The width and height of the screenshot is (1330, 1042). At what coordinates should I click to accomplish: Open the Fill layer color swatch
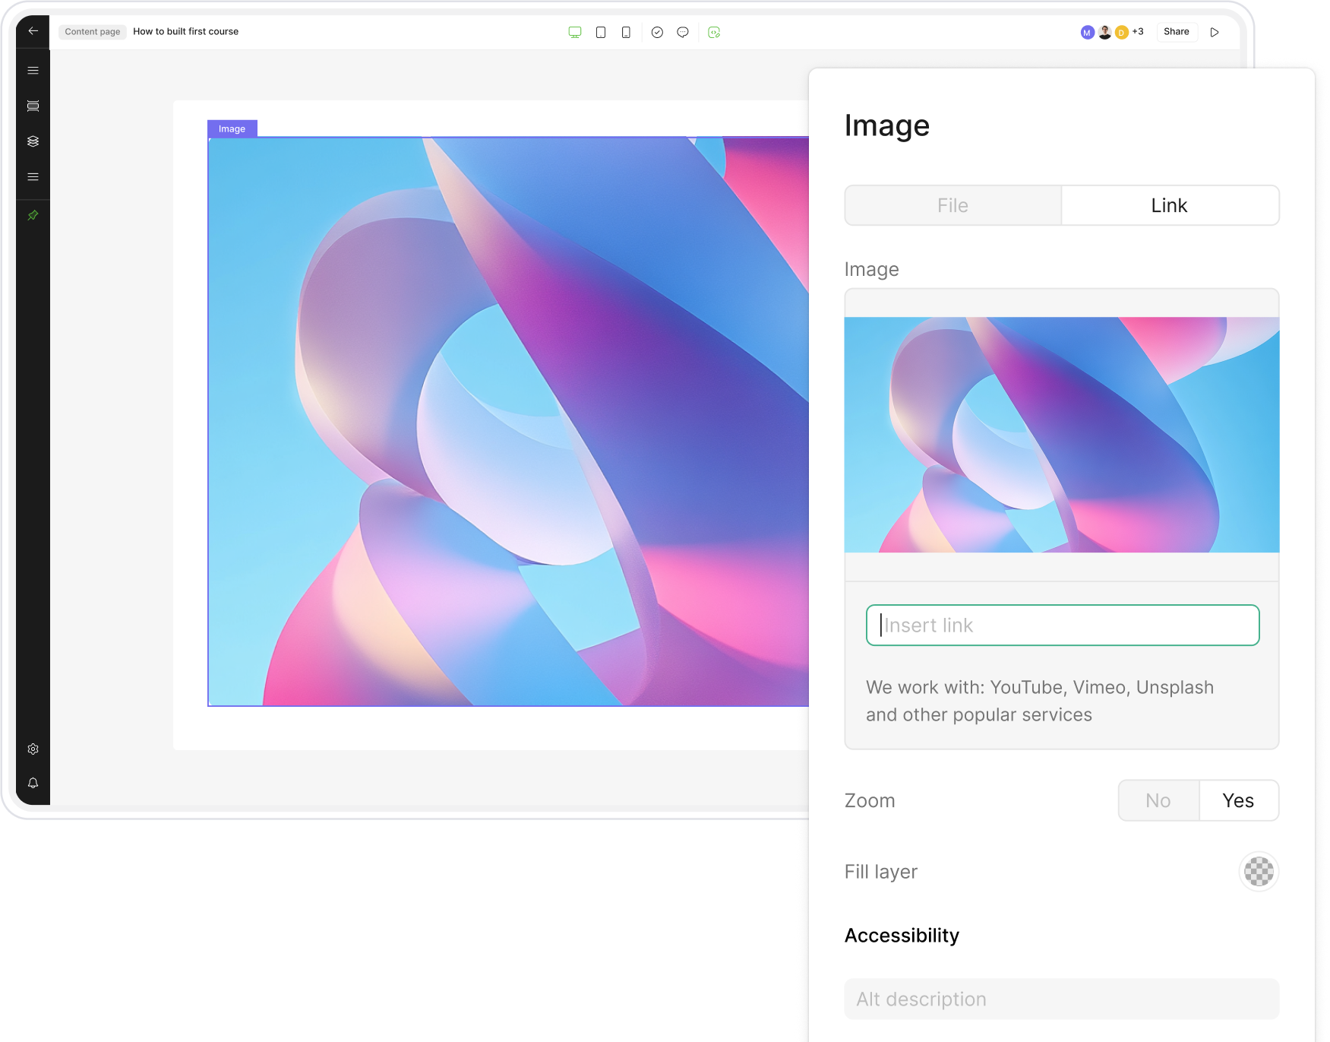coord(1259,872)
